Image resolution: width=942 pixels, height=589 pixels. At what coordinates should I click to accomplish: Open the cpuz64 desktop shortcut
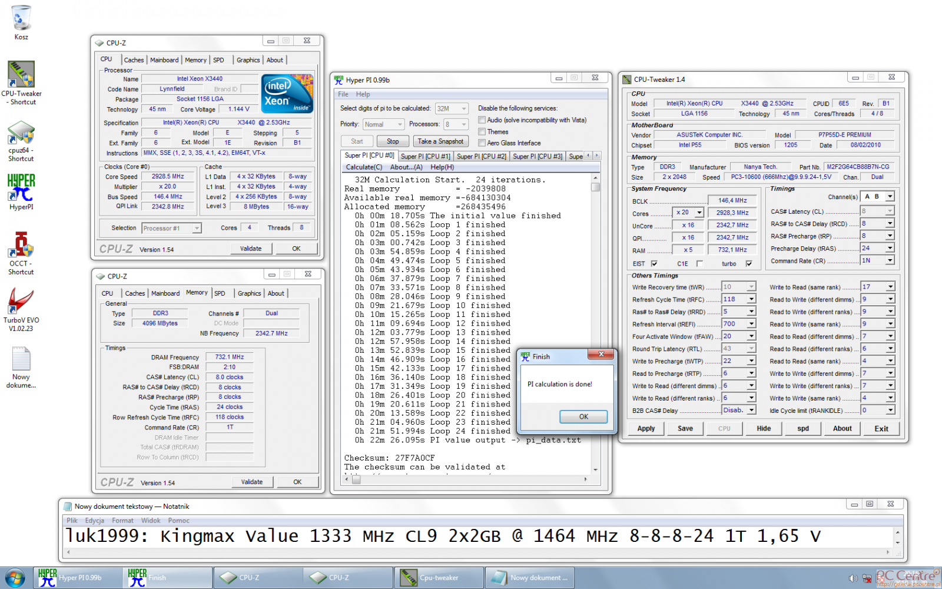tap(21, 133)
